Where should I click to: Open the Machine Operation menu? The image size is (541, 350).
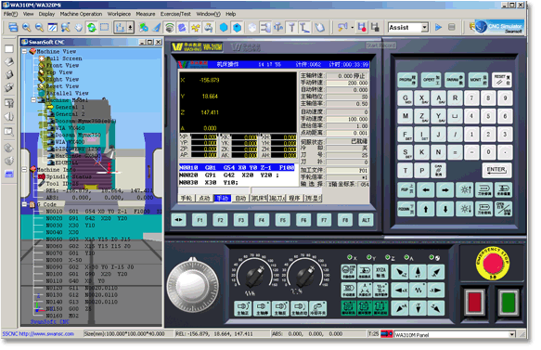(82, 14)
